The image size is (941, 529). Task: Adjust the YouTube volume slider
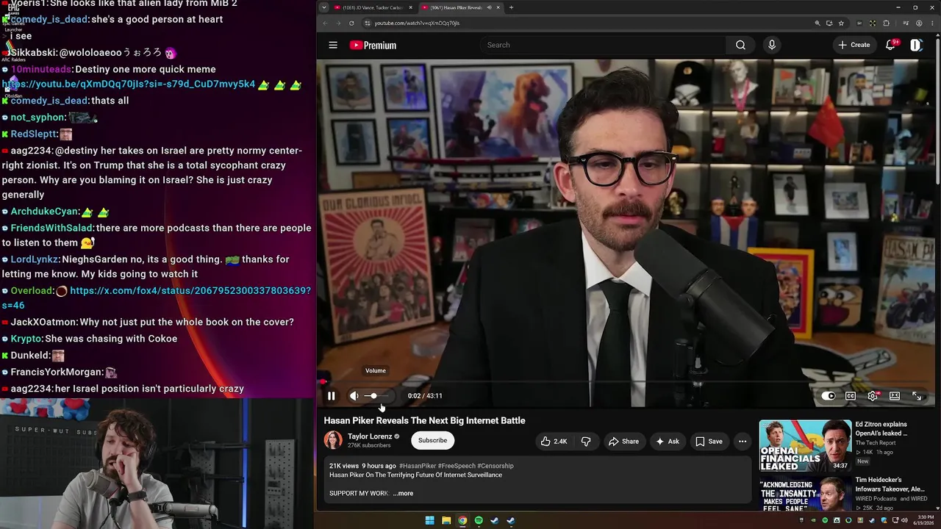(x=376, y=396)
